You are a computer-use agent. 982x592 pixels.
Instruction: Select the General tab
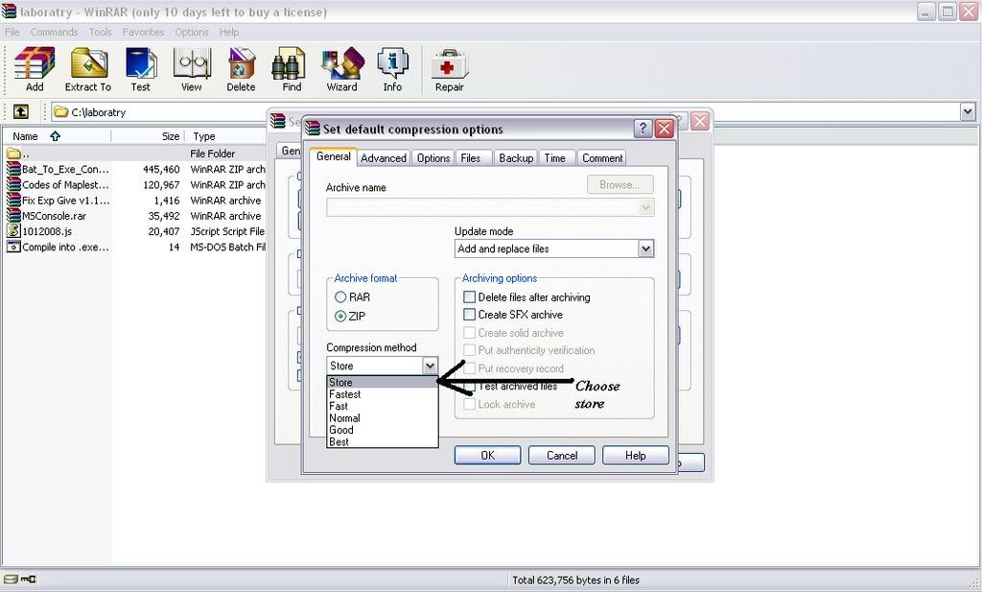tap(333, 156)
